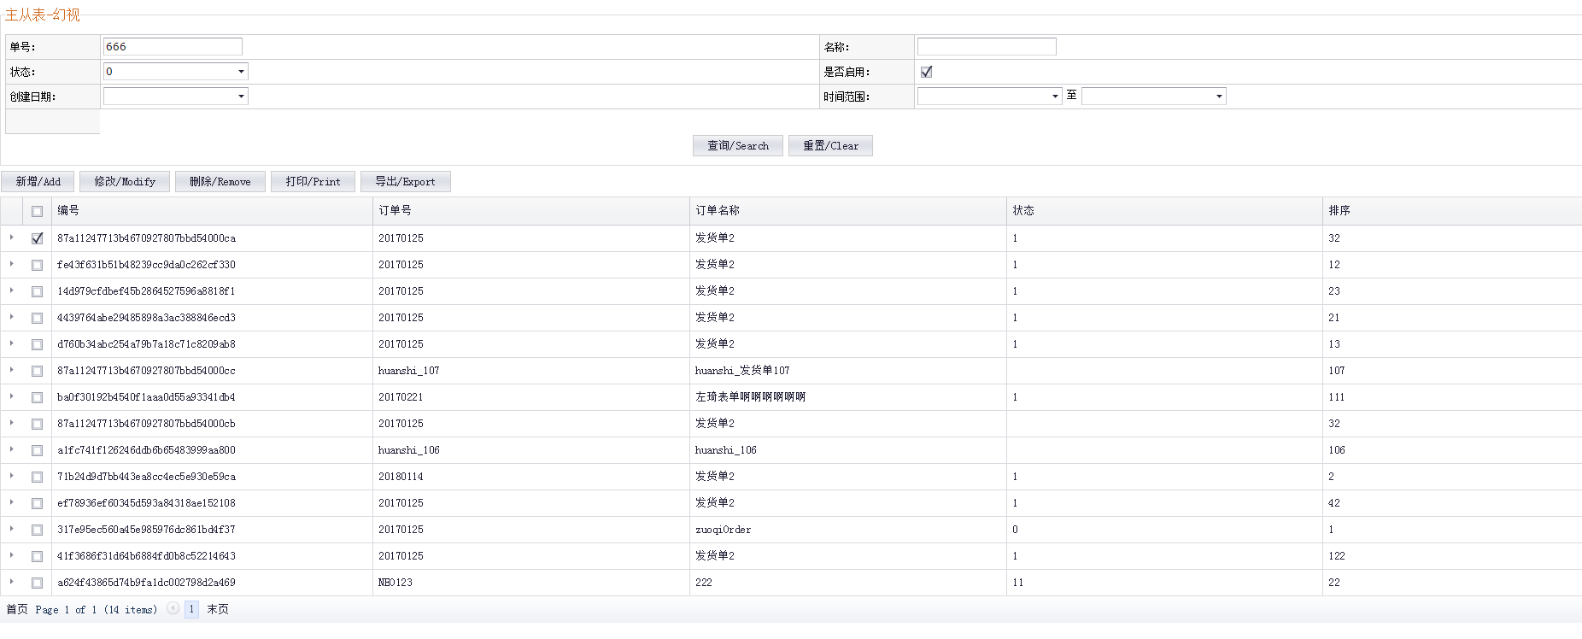
Task: Expand the row with order number NEO123
Action: tap(11, 583)
